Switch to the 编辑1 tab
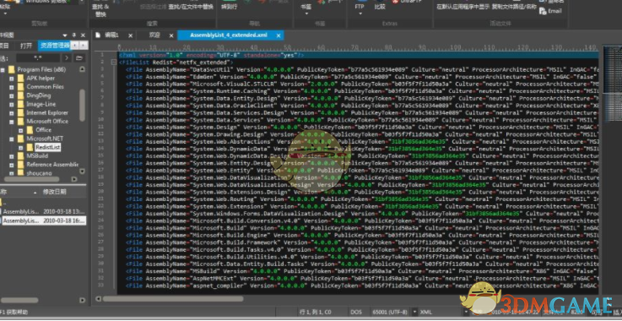 click(x=111, y=35)
